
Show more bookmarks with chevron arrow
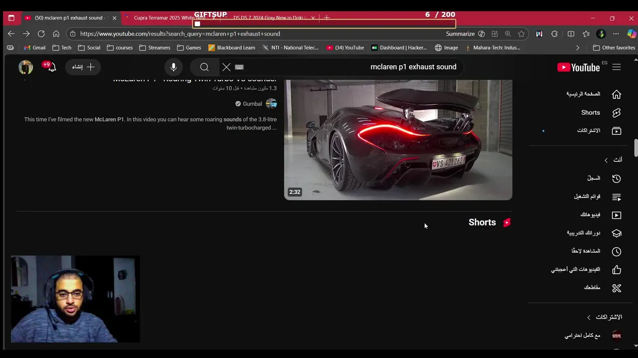(578, 48)
